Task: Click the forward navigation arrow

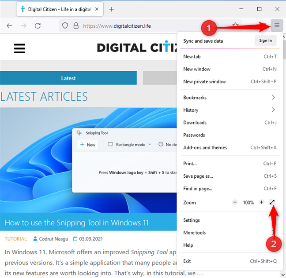Action: coord(23,26)
